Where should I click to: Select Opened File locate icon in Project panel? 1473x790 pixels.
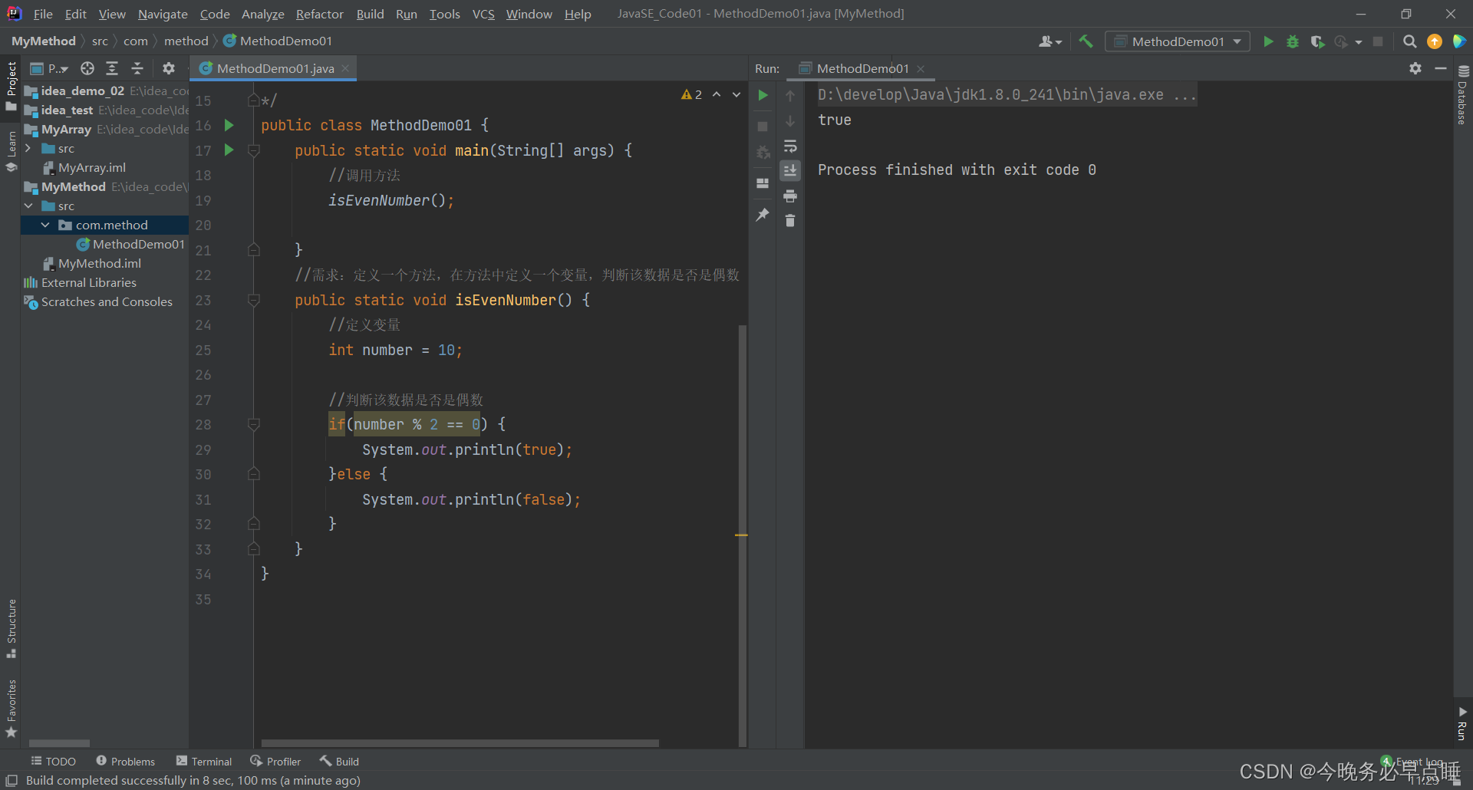point(87,68)
